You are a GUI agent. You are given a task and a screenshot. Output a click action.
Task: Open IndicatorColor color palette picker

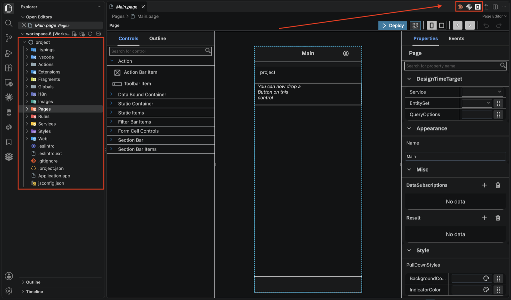[x=486, y=289]
